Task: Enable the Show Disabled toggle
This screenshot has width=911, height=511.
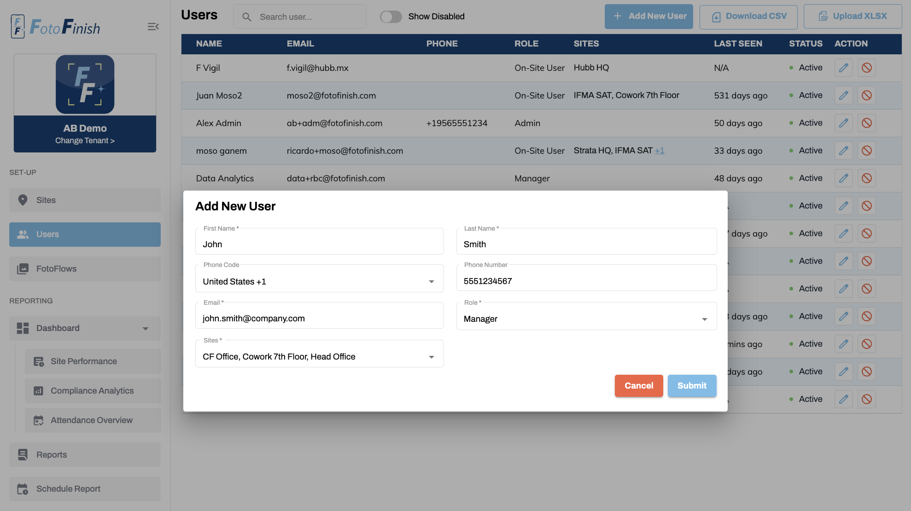Action: tap(391, 17)
